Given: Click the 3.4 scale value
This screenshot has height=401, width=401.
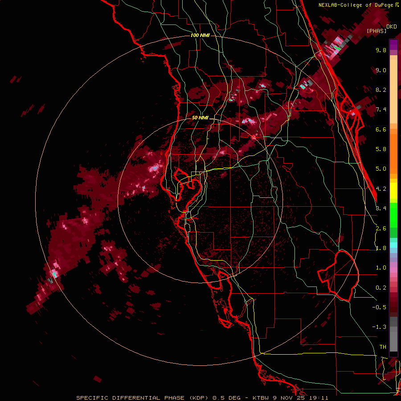Looking at the screenshot, I should click(381, 209).
